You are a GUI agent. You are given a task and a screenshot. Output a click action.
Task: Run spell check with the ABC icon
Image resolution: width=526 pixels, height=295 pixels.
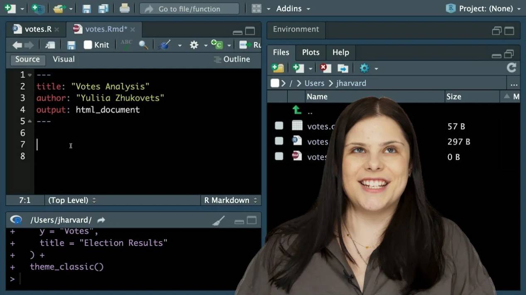coord(126,44)
